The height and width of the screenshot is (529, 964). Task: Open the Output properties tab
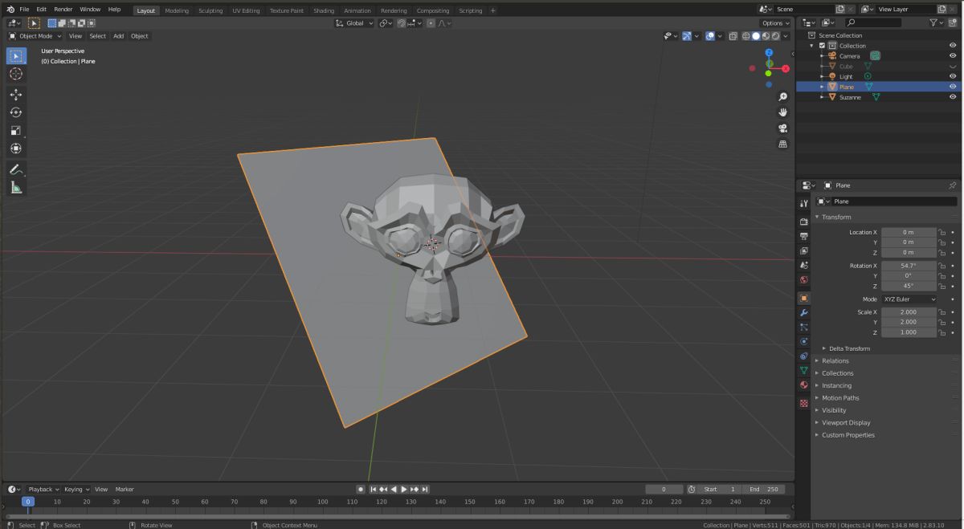(x=803, y=236)
